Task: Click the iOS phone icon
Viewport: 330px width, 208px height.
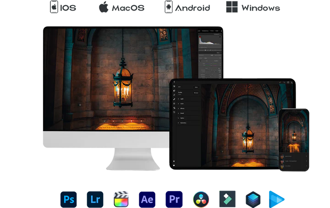Action: pyautogui.click(x=54, y=7)
